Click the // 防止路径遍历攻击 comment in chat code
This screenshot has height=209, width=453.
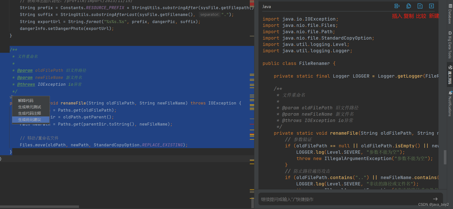coord(308,171)
